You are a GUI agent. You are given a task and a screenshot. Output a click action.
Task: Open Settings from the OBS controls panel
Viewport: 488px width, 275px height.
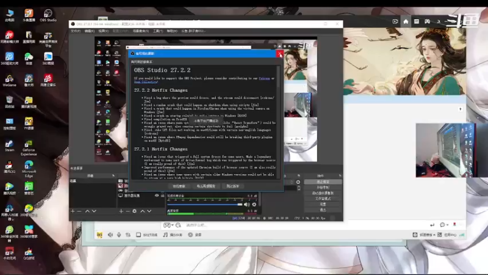[x=323, y=204]
